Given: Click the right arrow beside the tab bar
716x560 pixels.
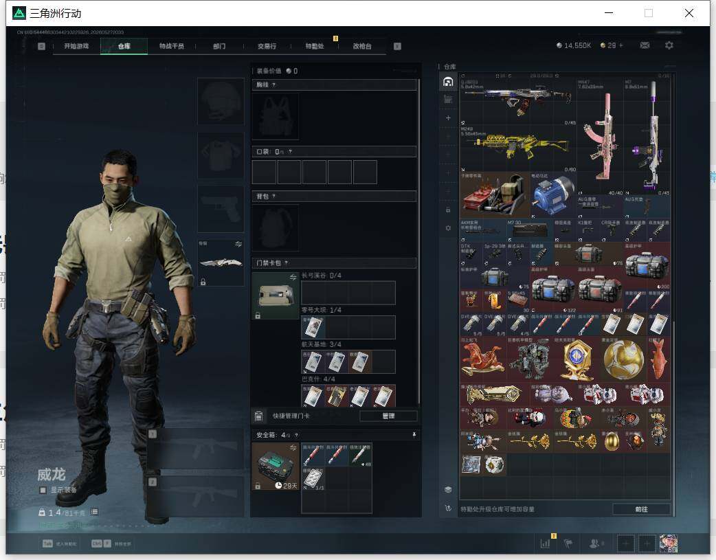Looking at the screenshot, I should pyautogui.click(x=397, y=46).
